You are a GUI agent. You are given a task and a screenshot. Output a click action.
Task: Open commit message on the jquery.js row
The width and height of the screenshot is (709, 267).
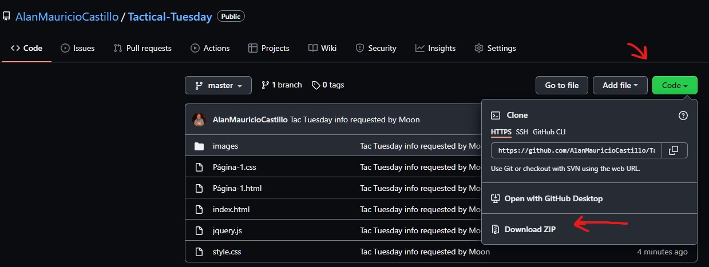pos(421,230)
